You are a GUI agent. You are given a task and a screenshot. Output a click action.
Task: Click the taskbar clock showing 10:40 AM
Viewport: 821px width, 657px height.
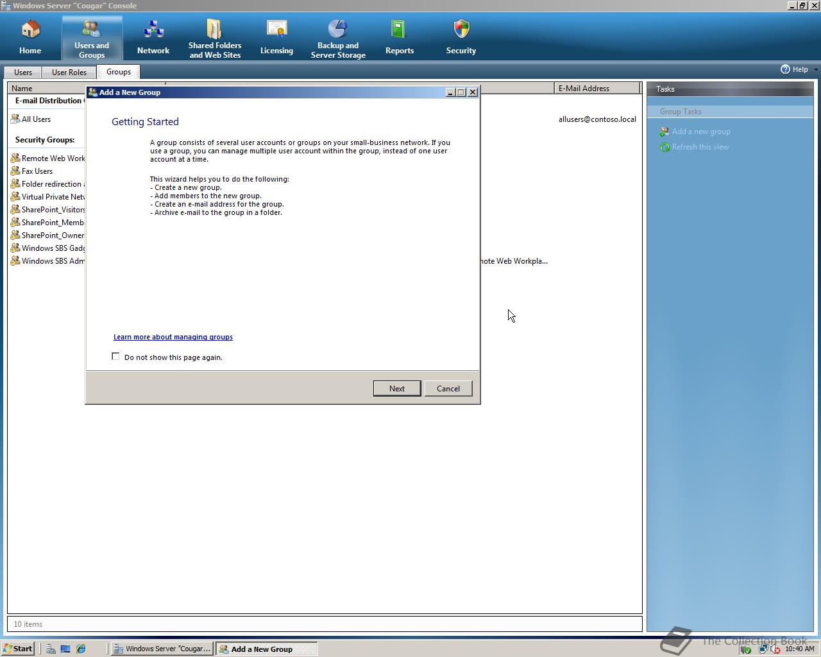click(x=799, y=649)
